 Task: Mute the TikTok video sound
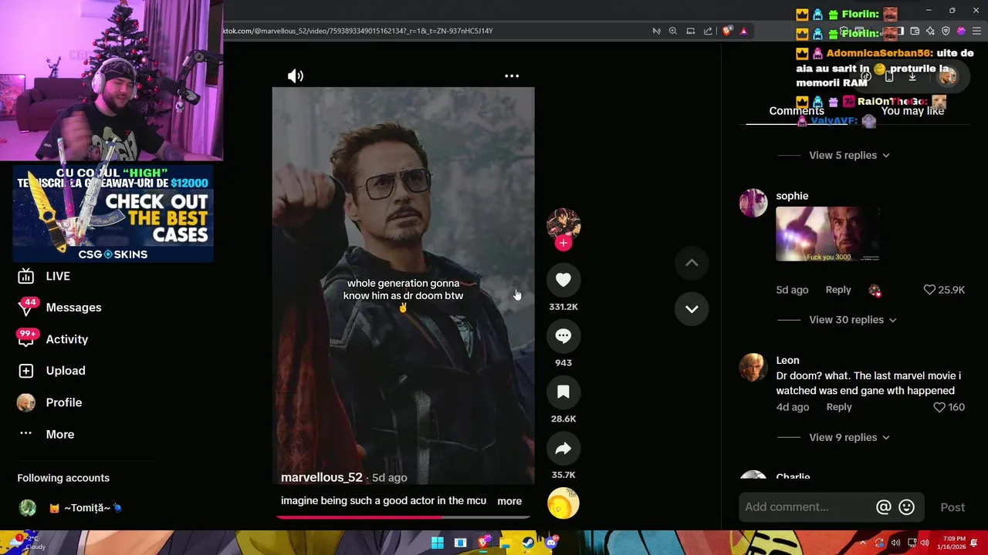[x=296, y=76]
